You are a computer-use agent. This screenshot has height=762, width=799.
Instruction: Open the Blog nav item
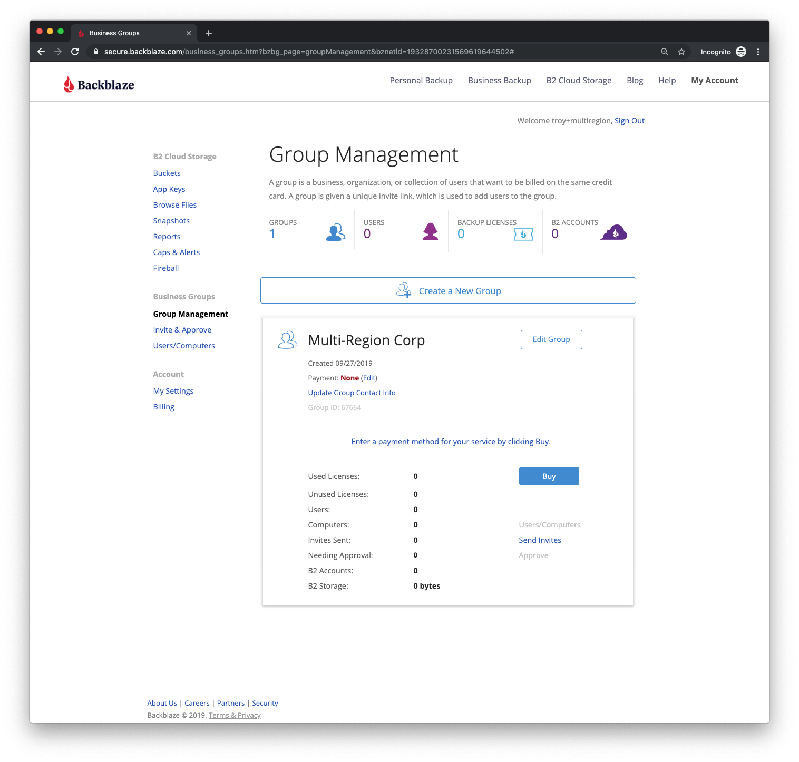(x=635, y=81)
